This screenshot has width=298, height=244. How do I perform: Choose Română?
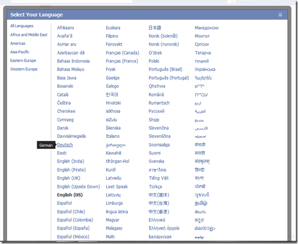pyautogui.click(x=156, y=95)
